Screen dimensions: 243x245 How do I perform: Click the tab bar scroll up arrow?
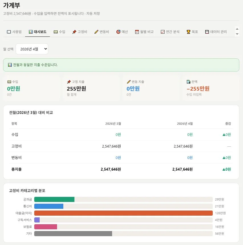pyautogui.click(x=237, y=29)
